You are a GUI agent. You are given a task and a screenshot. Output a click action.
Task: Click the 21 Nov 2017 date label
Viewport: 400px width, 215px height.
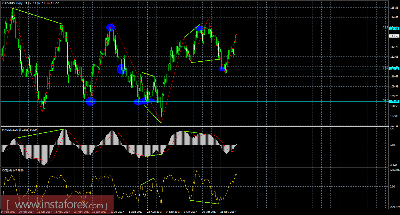click(x=228, y=212)
